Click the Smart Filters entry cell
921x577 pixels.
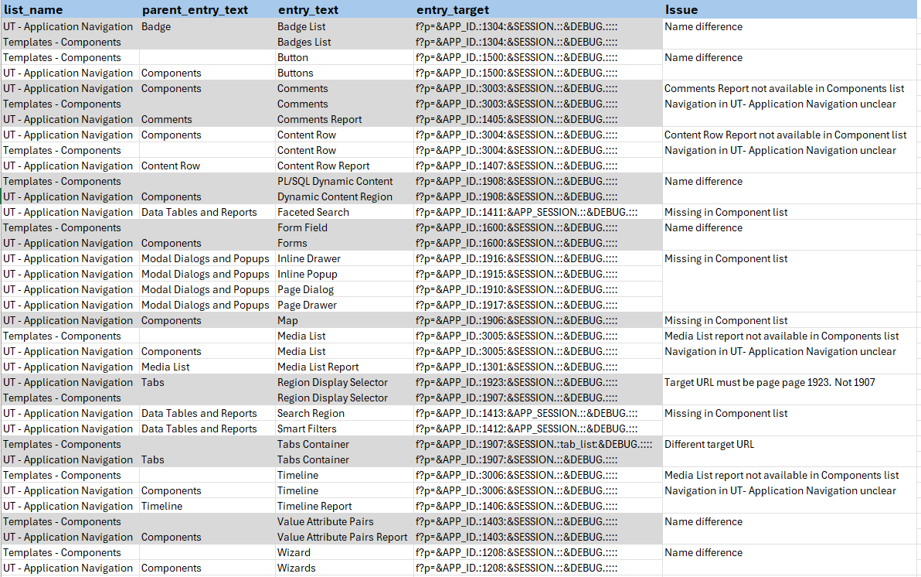307,428
